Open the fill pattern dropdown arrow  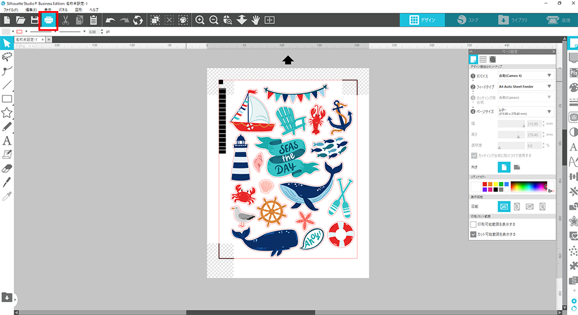coord(13,32)
